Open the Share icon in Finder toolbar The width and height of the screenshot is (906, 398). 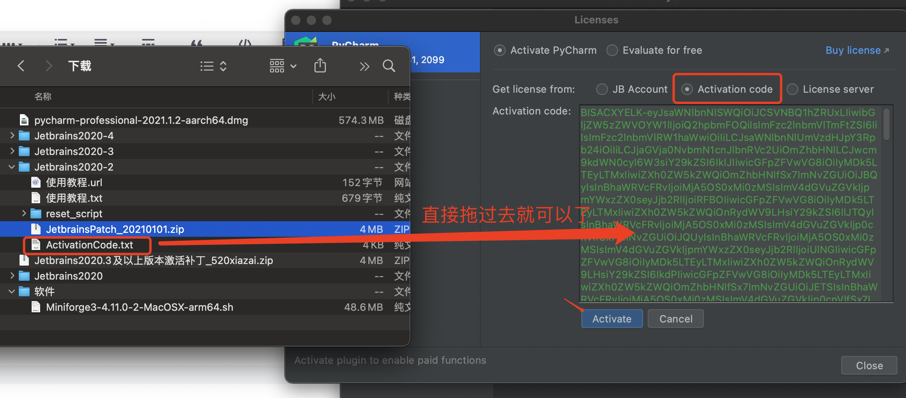coord(320,65)
